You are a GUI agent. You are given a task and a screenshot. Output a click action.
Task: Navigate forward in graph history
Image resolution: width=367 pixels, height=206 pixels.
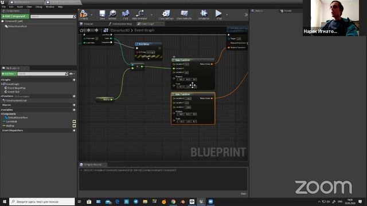pyautogui.click(x=96, y=30)
